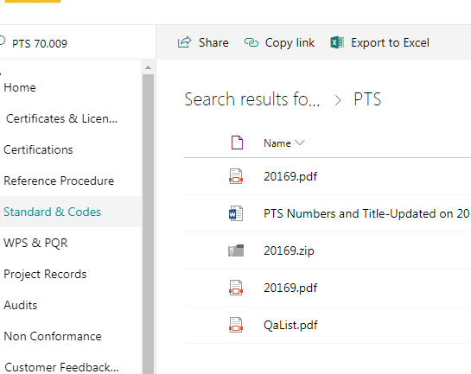The width and height of the screenshot is (471, 374).
Task: Select Reference Procedure in sidebar
Action: pos(59,181)
